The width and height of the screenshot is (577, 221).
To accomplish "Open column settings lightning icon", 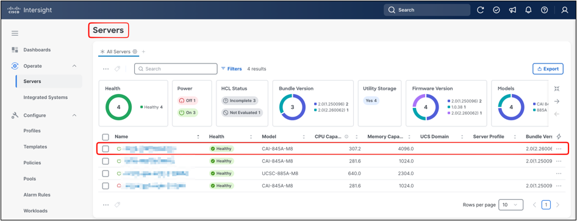I will coord(559,137).
